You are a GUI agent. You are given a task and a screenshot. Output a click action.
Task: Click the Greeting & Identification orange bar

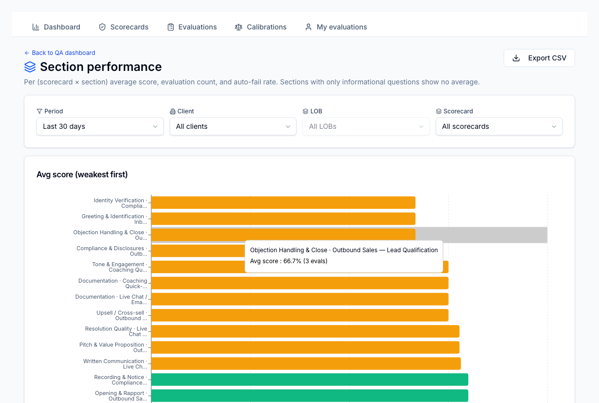pyautogui.click(x=283, y=219)
